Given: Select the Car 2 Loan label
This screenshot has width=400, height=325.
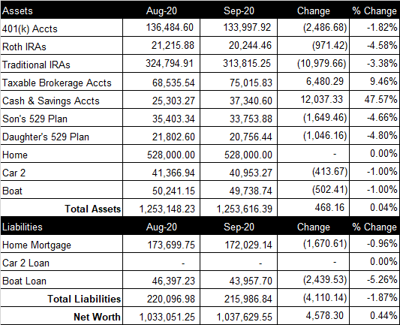Looking at the screenshot, I should (x=26, y=263).
